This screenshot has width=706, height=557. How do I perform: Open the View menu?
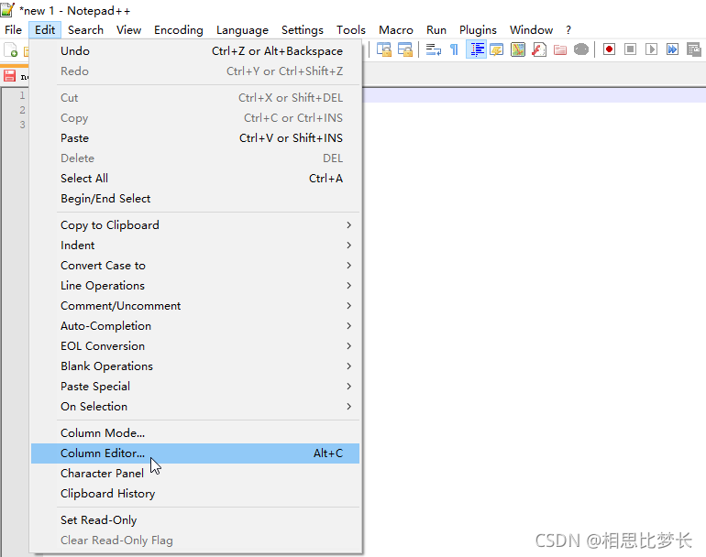coord(128,30)
